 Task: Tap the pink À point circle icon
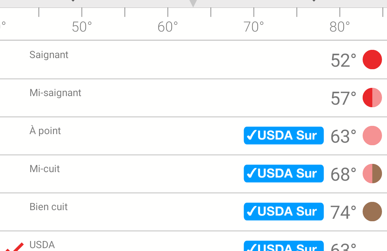[372, 136]
